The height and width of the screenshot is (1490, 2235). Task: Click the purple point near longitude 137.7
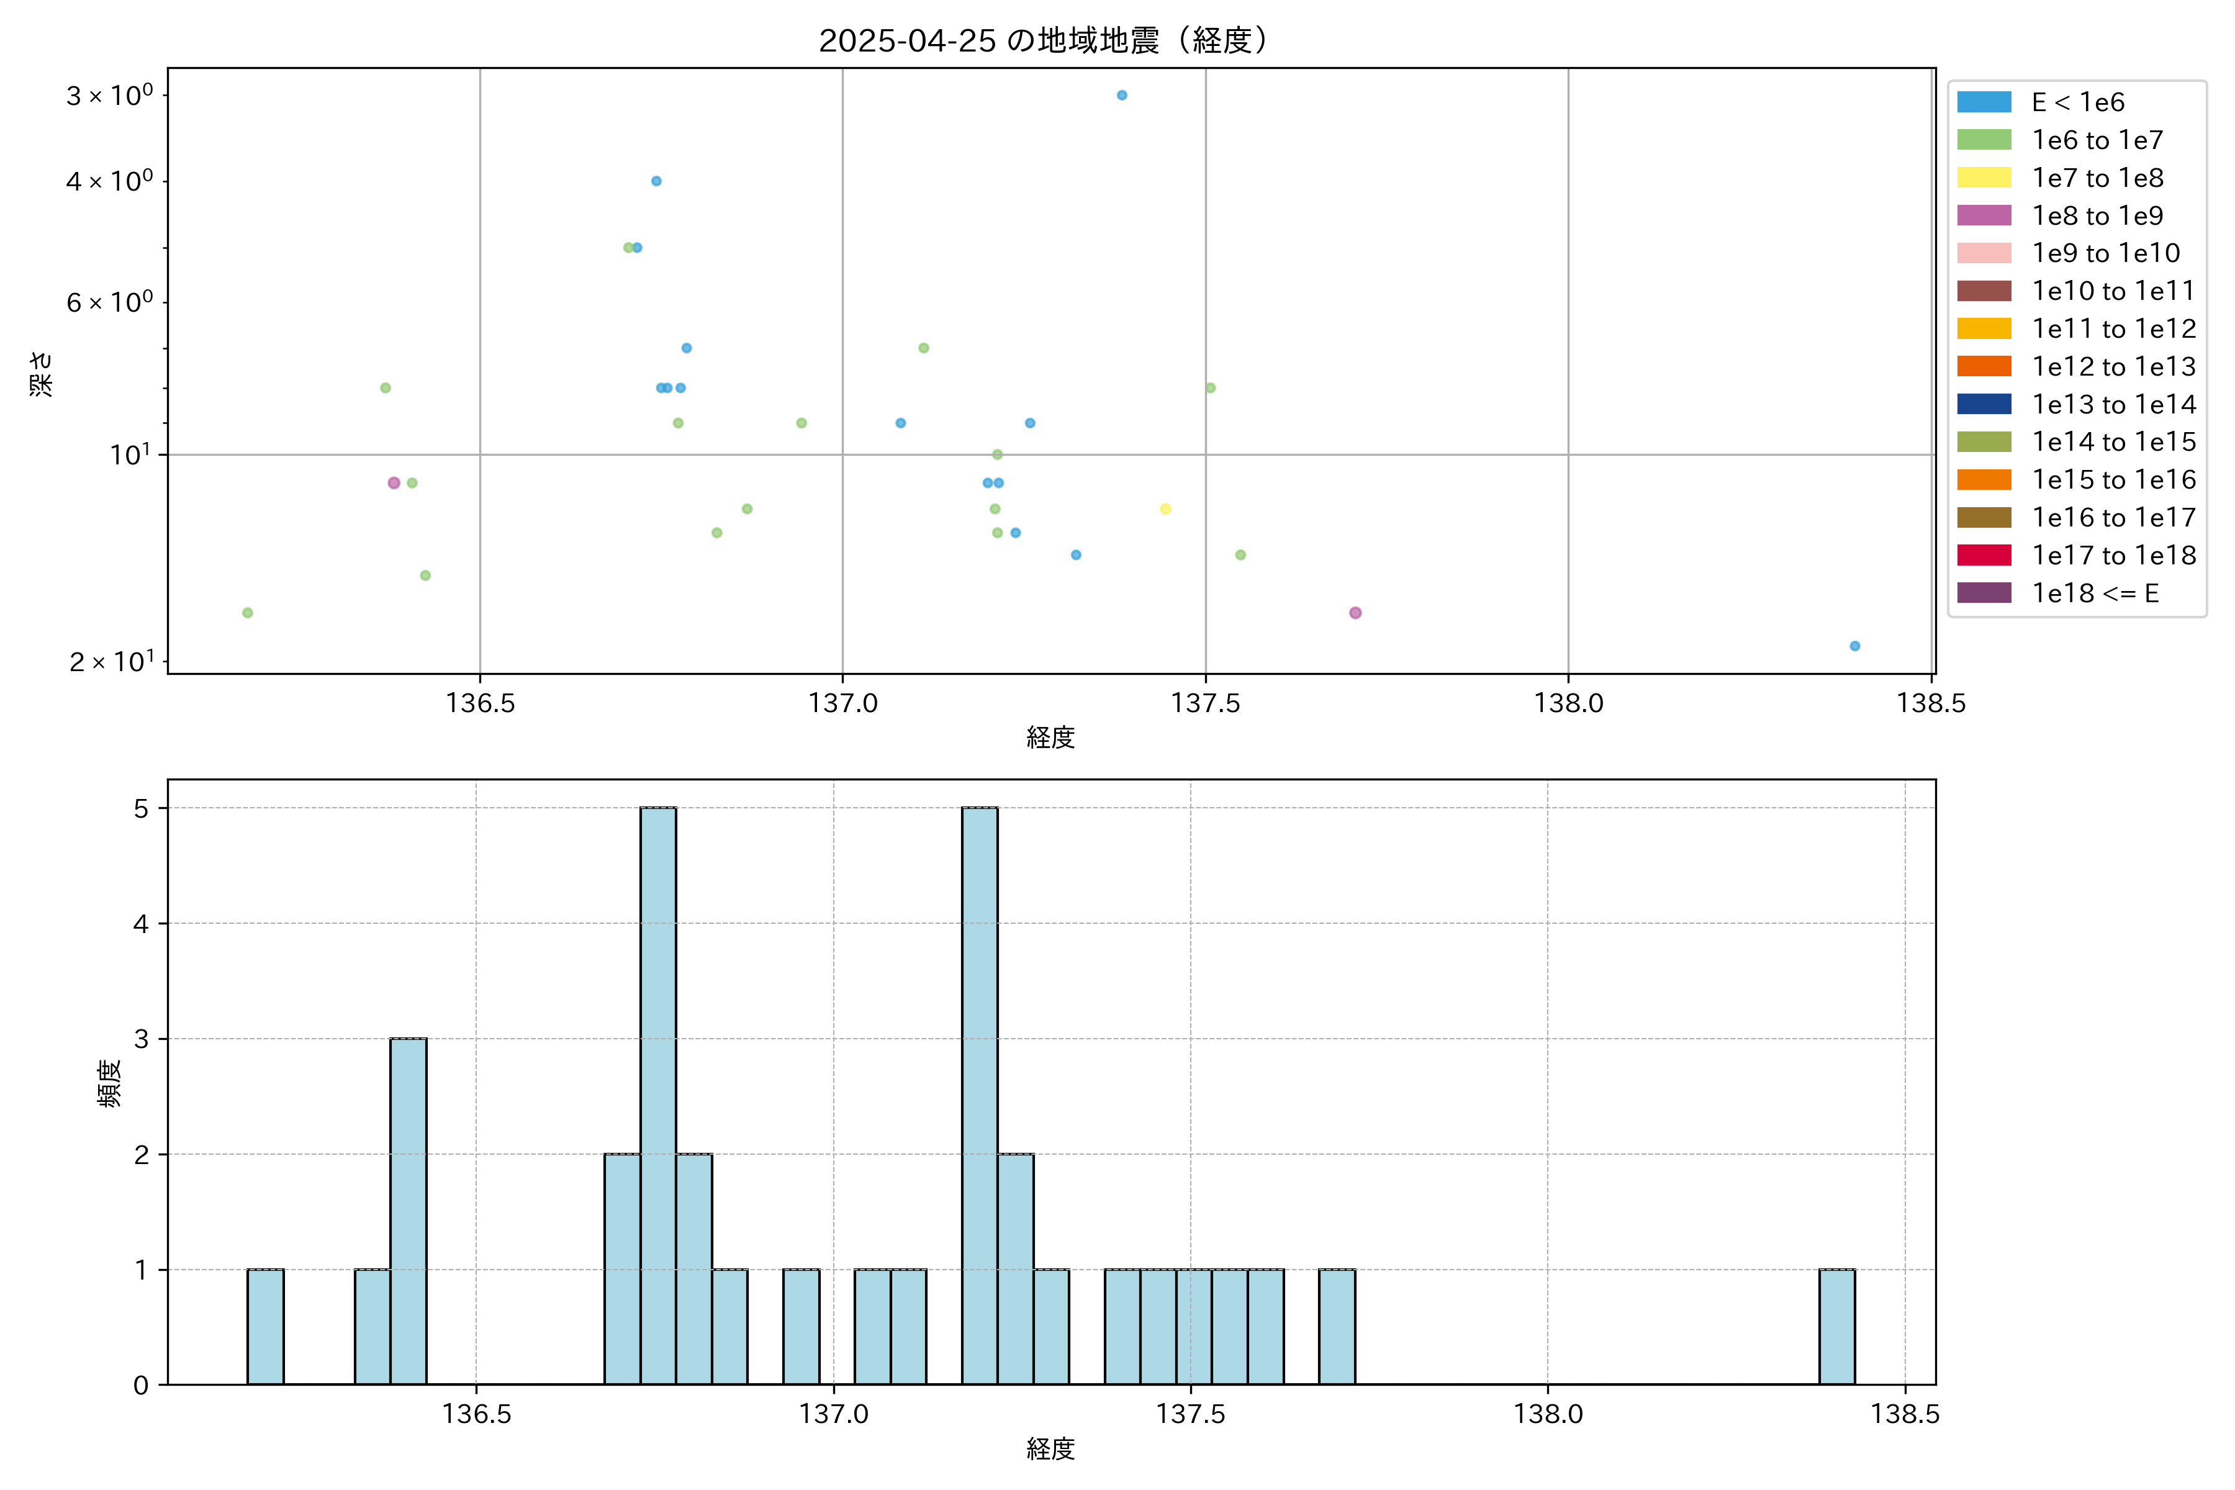1355,613
